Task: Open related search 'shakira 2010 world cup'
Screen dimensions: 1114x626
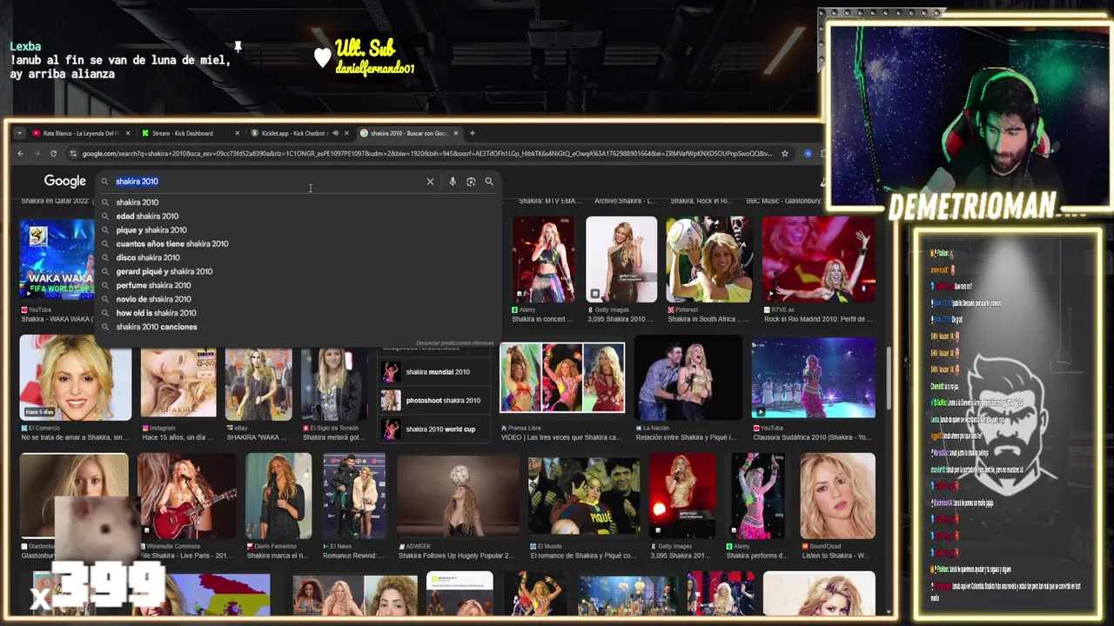Action: pos(433,429)
